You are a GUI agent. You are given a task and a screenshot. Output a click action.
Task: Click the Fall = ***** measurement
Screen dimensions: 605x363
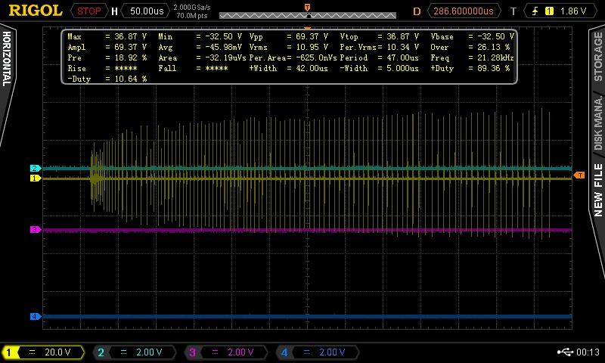[x=193, y=68]
